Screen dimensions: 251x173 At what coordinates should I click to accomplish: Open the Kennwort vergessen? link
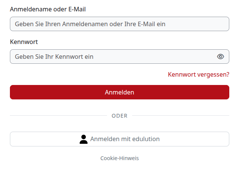198,74
